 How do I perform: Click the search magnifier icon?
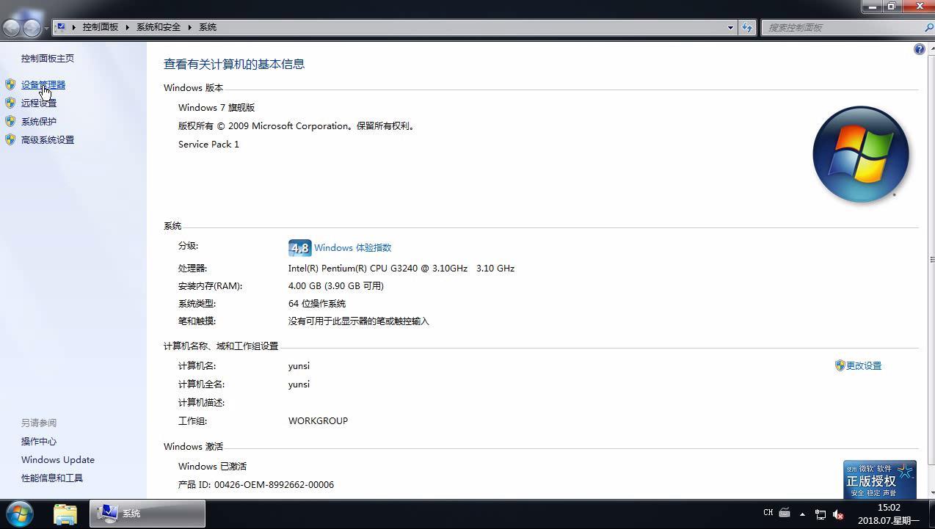929,27
